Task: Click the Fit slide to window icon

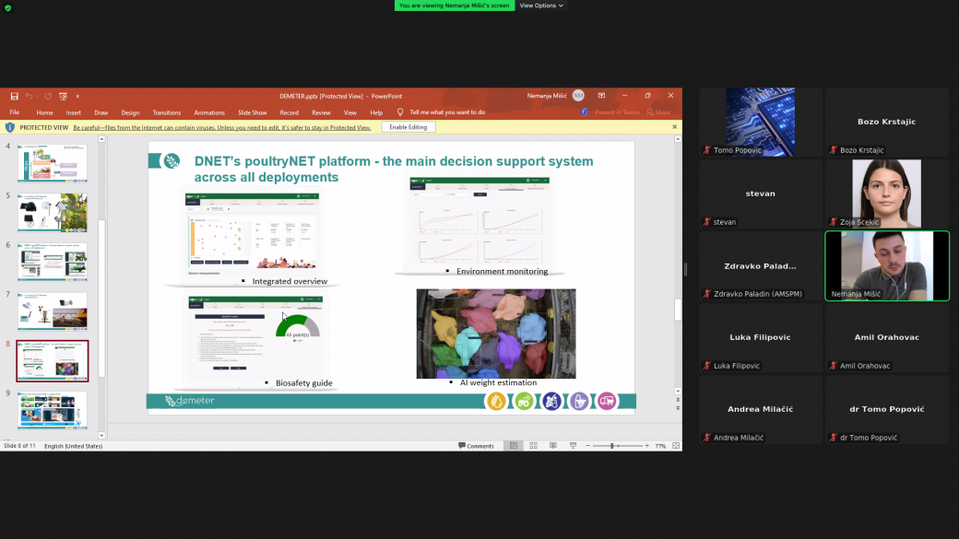Action: (676, 446)
